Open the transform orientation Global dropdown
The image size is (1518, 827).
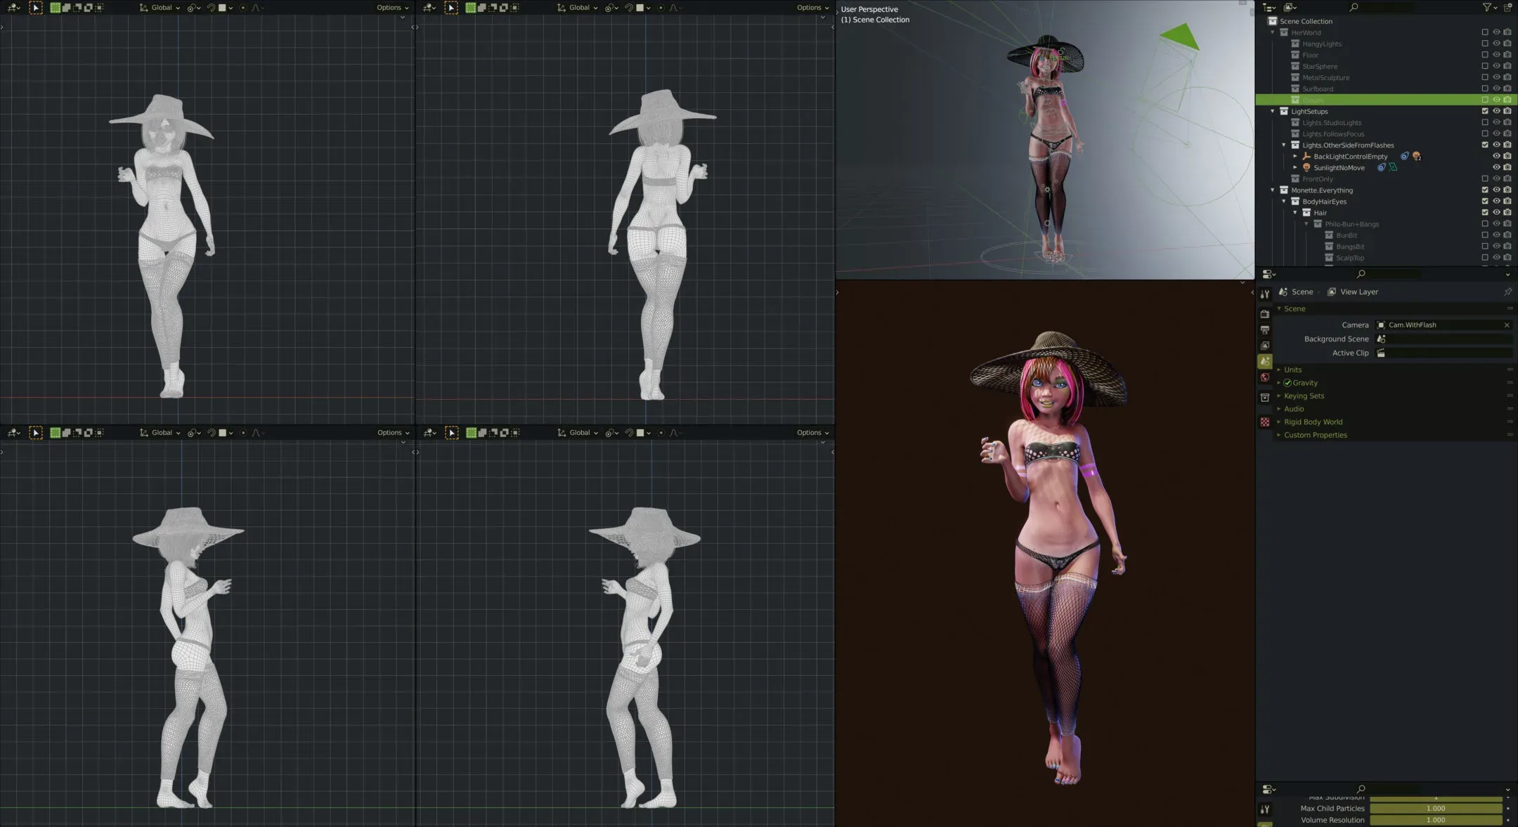[x=160, y=8]
